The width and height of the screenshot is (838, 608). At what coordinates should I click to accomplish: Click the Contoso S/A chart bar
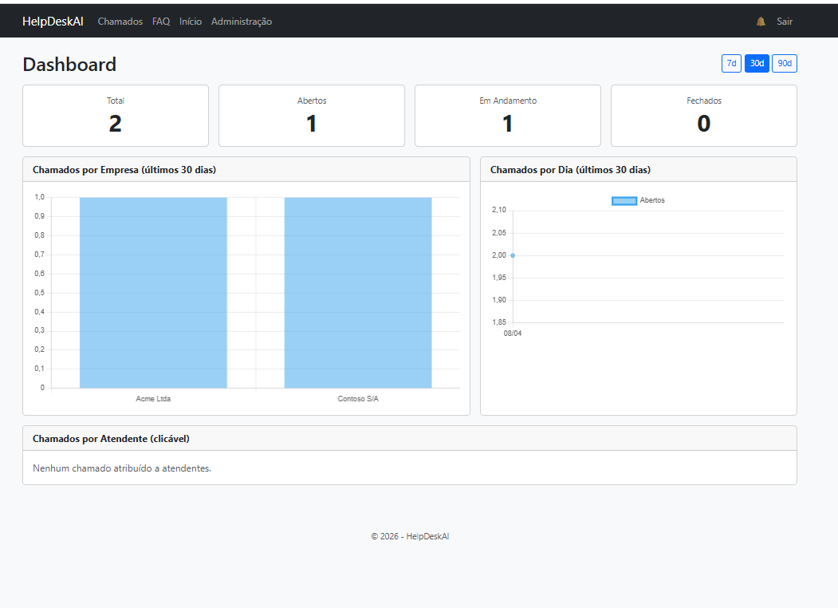click(x=358, y=293)
